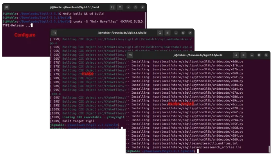Screen dimensions: 274x155
Task: Click the Searchable.cpp.o build line
Action: (x=121, y=47)
